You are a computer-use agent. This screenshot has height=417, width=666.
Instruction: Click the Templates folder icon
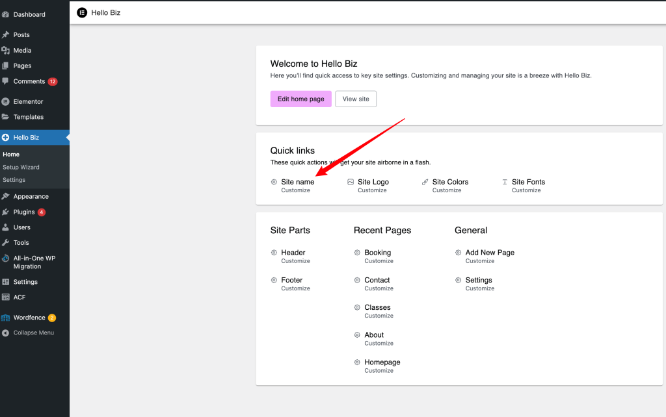[5, 117]
